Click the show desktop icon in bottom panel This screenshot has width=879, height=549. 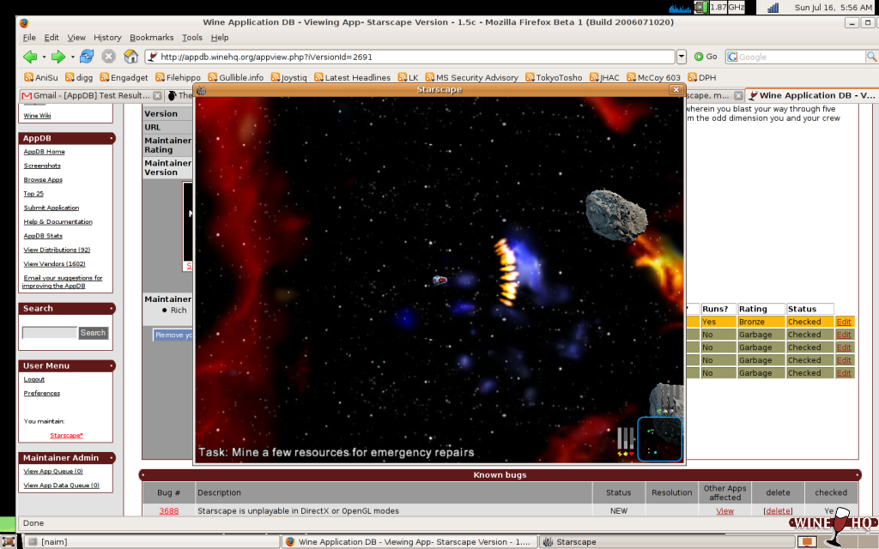click(x=9, y=542)
